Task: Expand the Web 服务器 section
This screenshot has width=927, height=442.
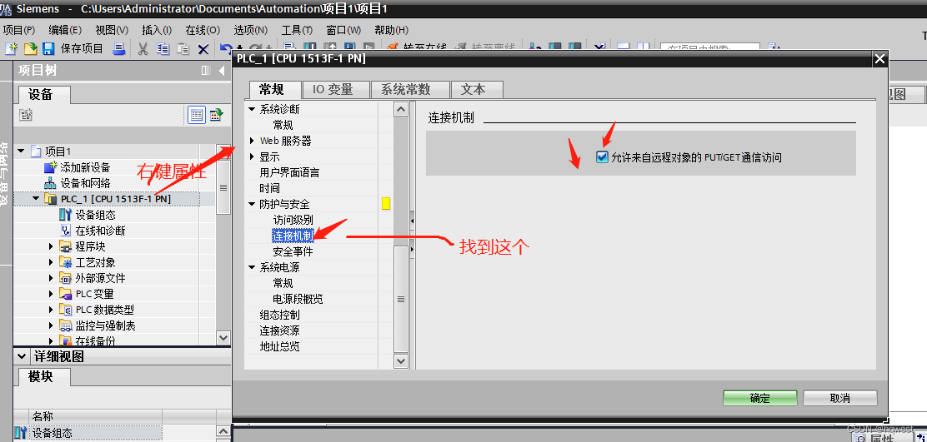Action: point(253,141)
